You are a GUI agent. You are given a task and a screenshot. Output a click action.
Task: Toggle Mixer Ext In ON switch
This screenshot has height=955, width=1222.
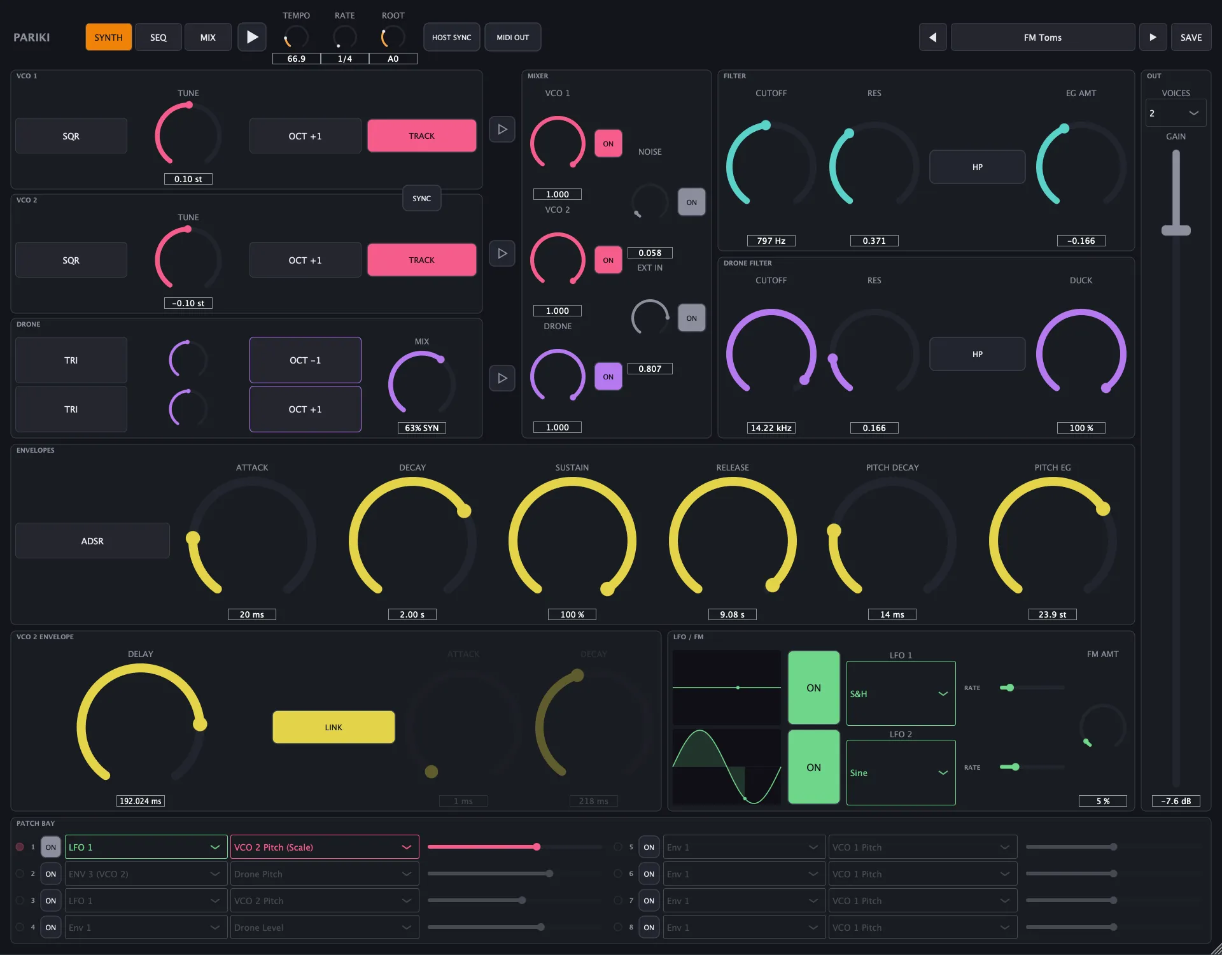click(691, 318)
